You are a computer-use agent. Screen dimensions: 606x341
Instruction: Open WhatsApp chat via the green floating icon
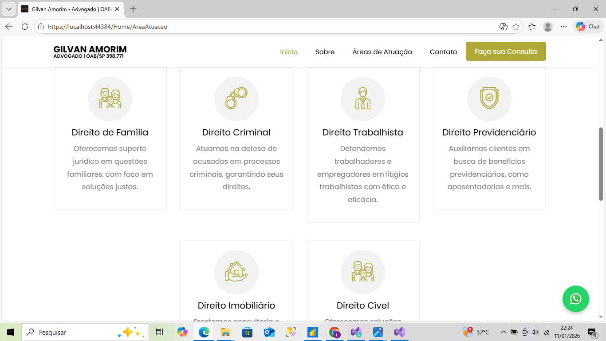tap(575, 299)
